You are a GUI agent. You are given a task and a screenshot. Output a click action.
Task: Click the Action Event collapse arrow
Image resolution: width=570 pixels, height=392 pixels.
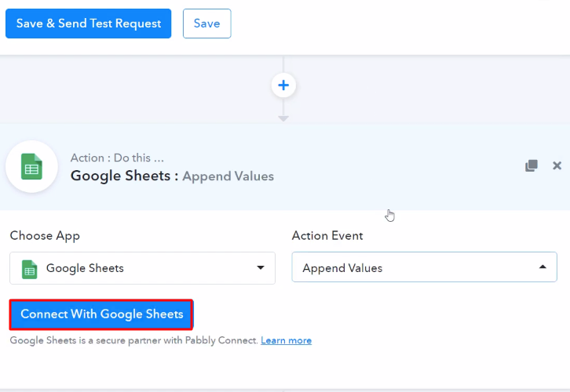point(543,267)
